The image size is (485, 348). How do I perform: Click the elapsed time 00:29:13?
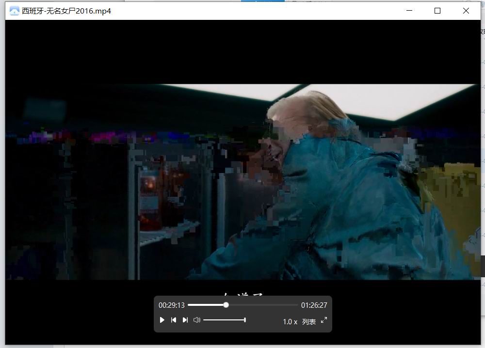(x=171, y=305)
